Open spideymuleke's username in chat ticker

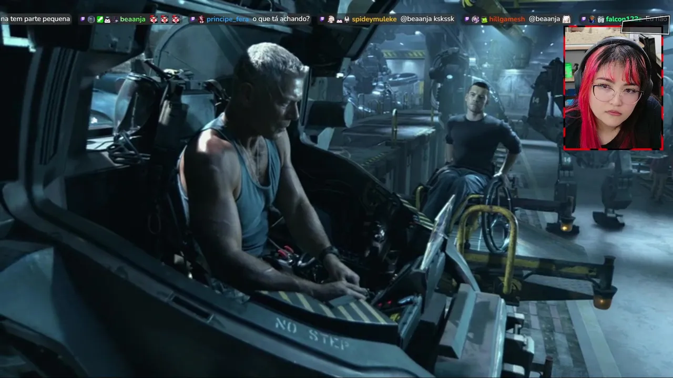pyautogui.click(x=374, y=19)
